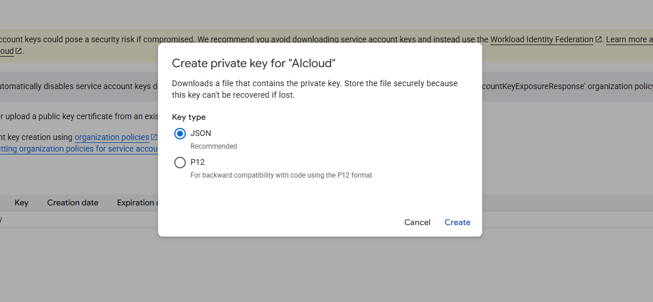The height and width of the screenshot is (302, 653).
Task: Sort by the Creation date column header
Action: 73,202
